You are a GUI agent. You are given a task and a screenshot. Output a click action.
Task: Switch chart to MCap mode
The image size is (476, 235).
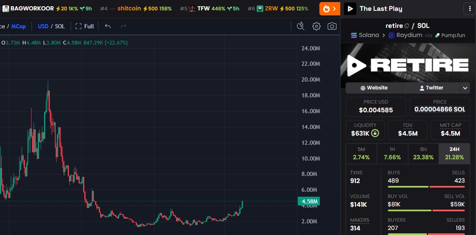coord(19,26)
